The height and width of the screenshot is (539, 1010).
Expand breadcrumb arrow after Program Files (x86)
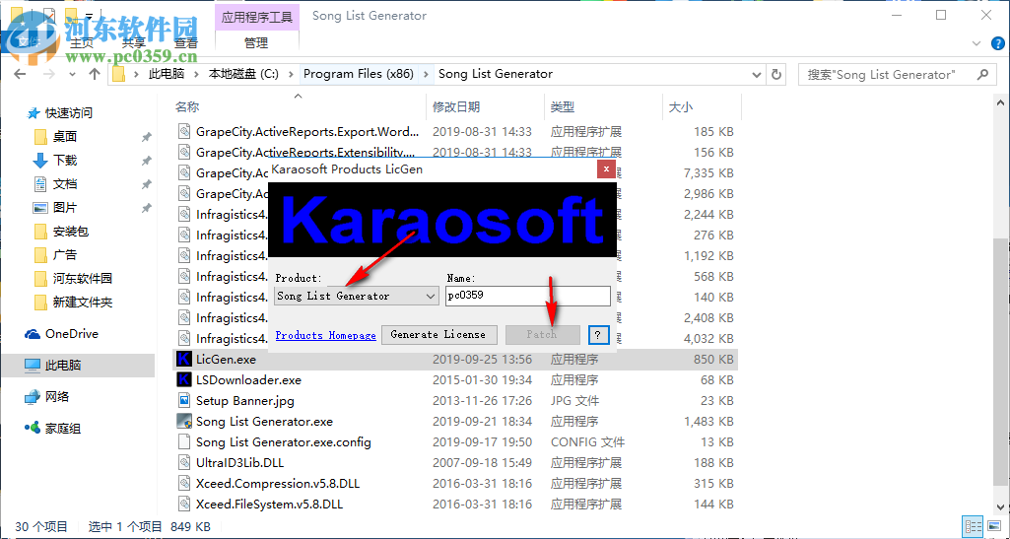tap(425, 74)
